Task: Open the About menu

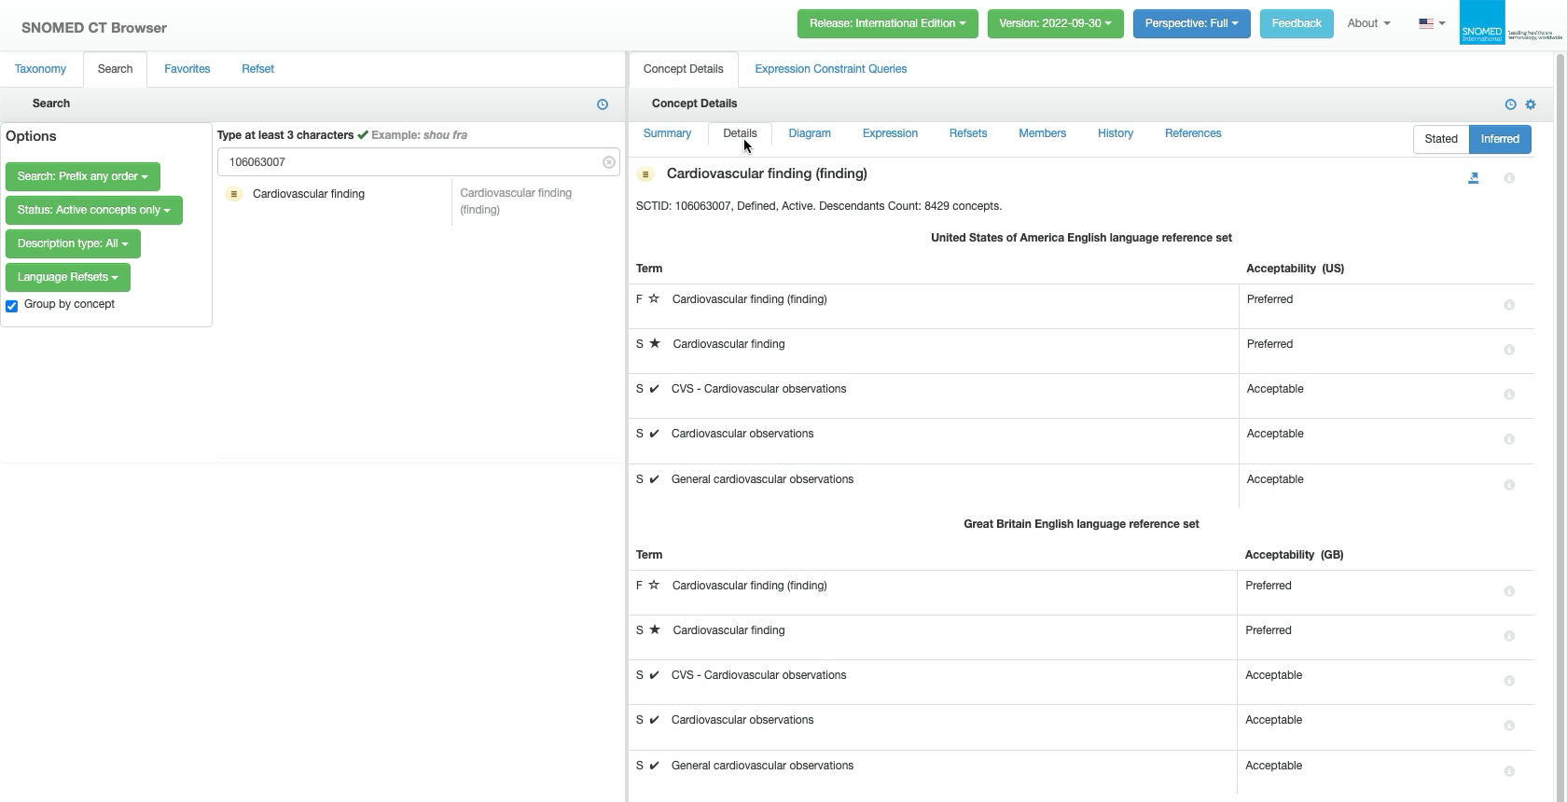Action: coord(1368,23)
